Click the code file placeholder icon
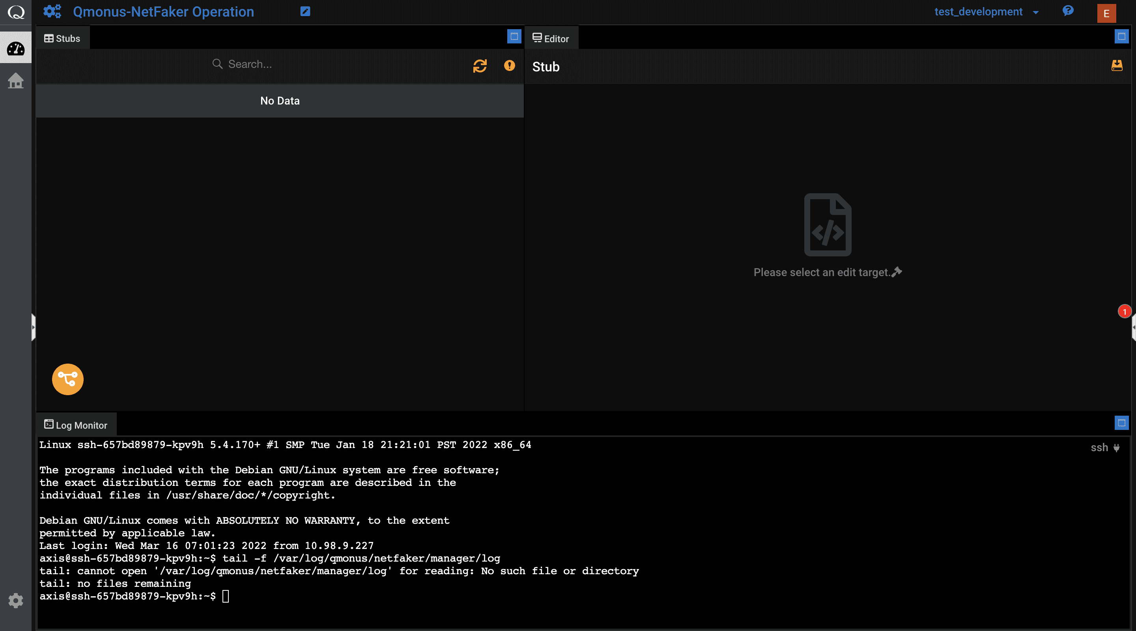The height and width of the screenshot is (631, 1136). [x=827, y=224]
